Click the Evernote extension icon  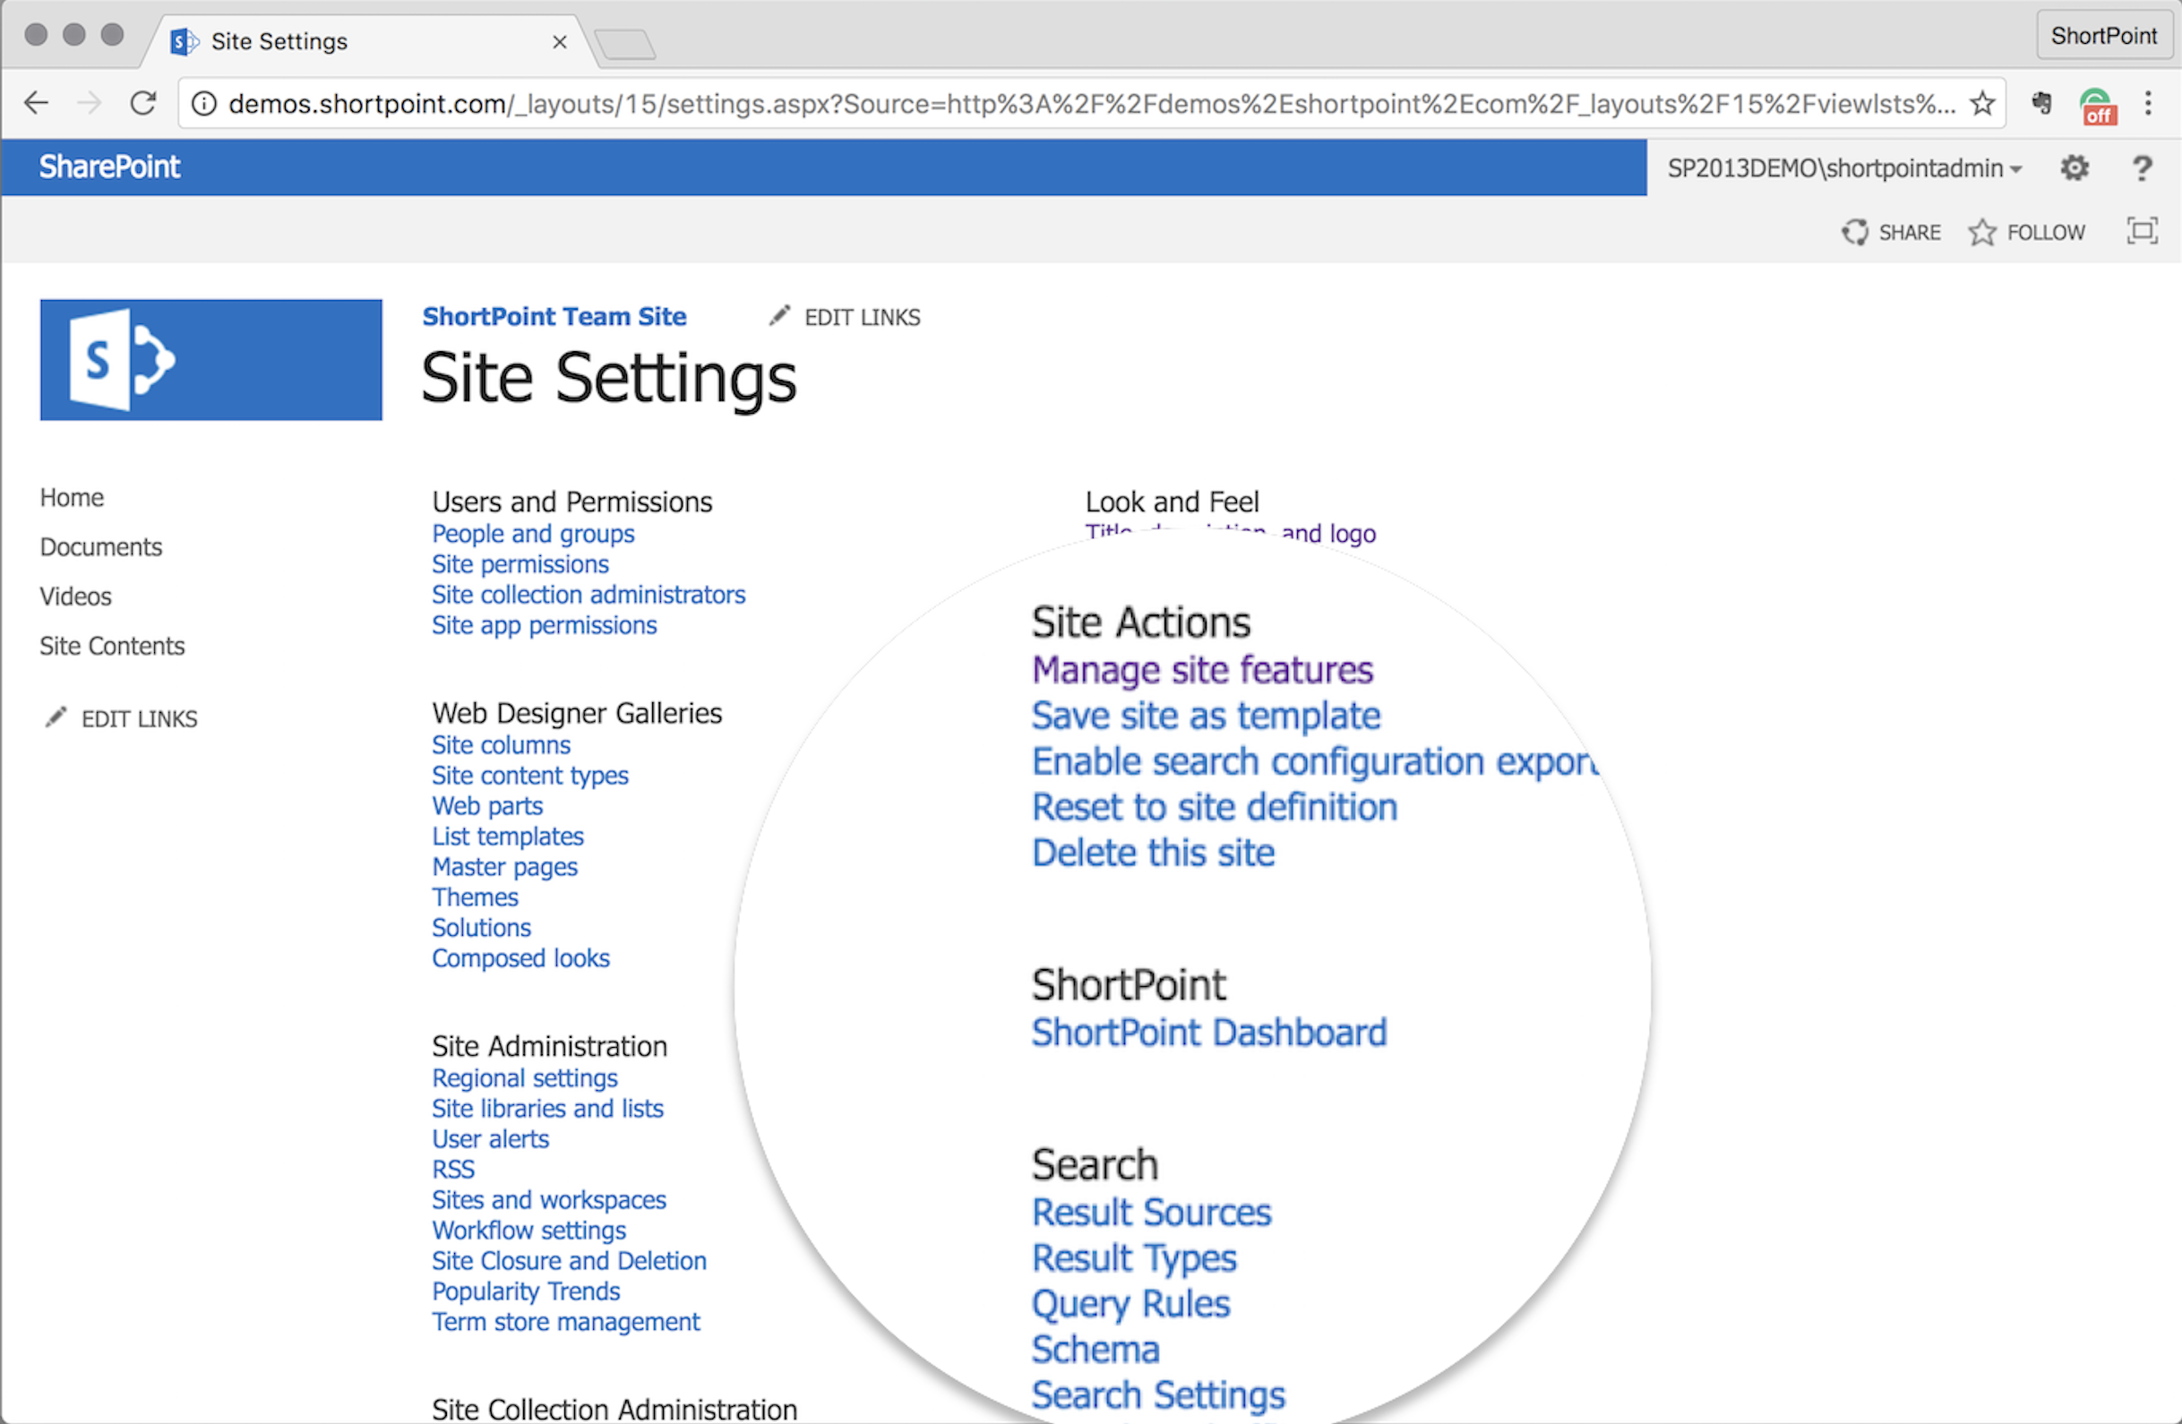click(x=2041, y=104)
